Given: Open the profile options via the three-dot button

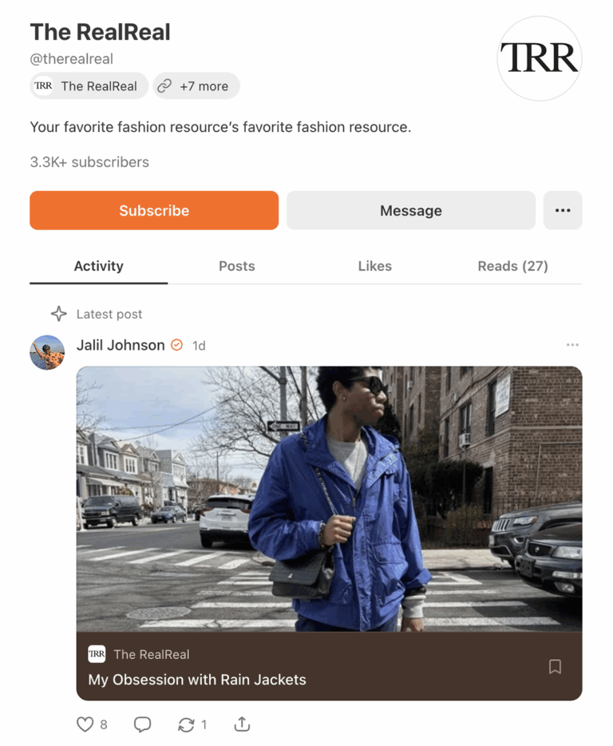Looking at the screenshot, I should [x=563, y=210].
